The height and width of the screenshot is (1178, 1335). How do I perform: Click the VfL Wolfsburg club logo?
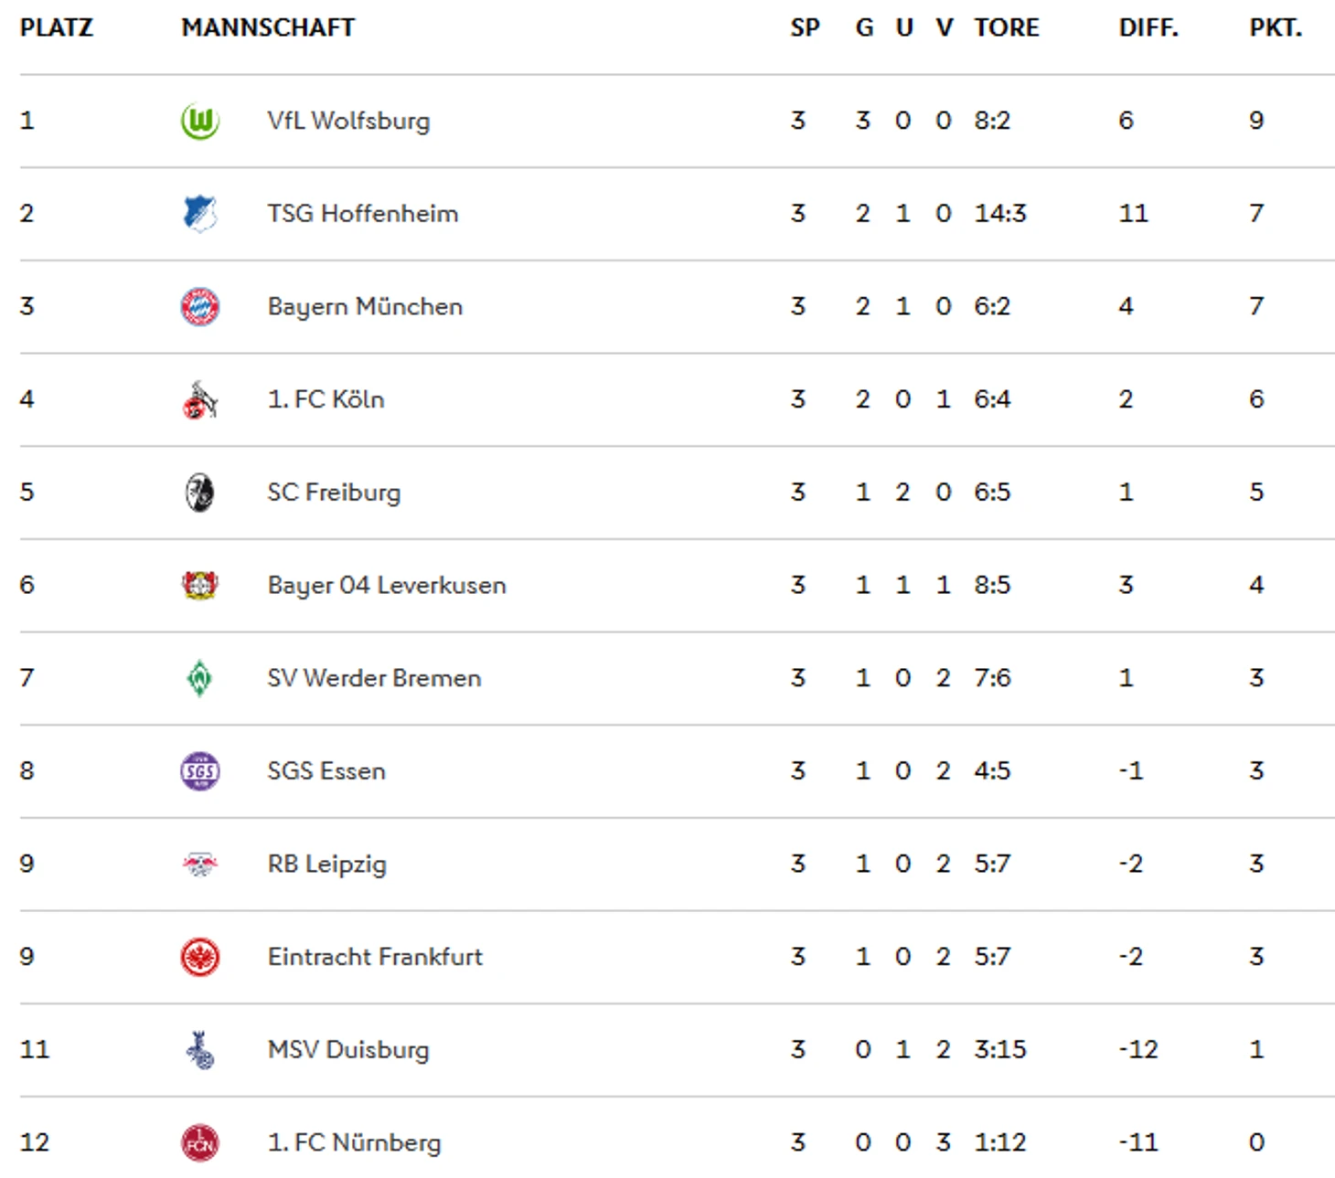pyautogui.click(x=199, y=121)
